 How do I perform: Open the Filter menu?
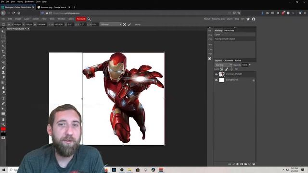coord(44,19)
